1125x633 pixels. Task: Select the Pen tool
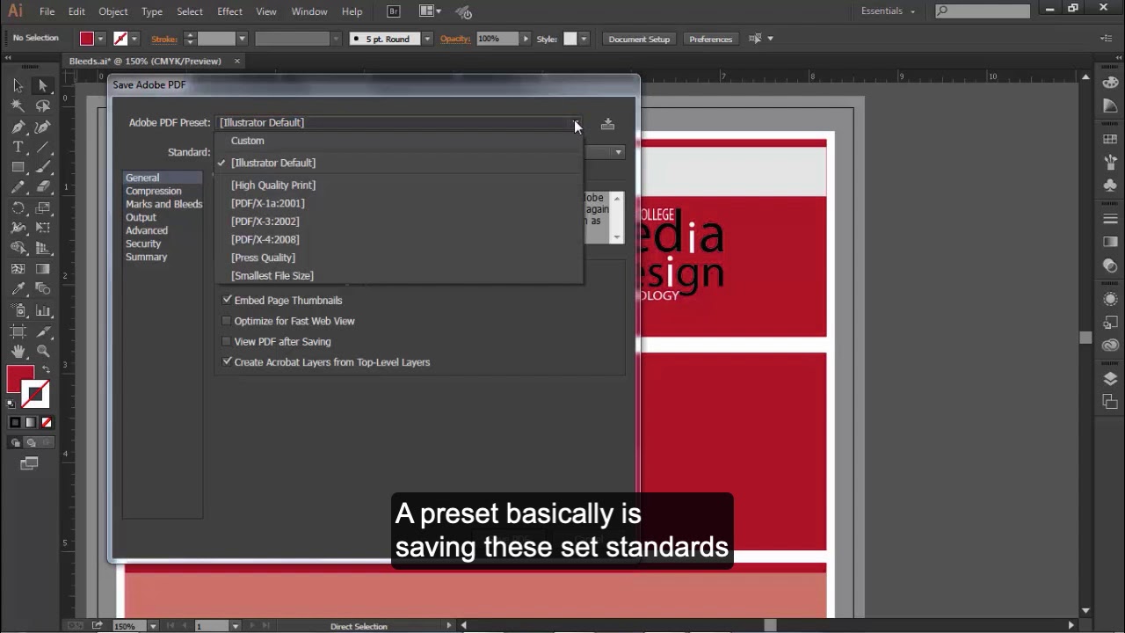click(x=18, y=127)
